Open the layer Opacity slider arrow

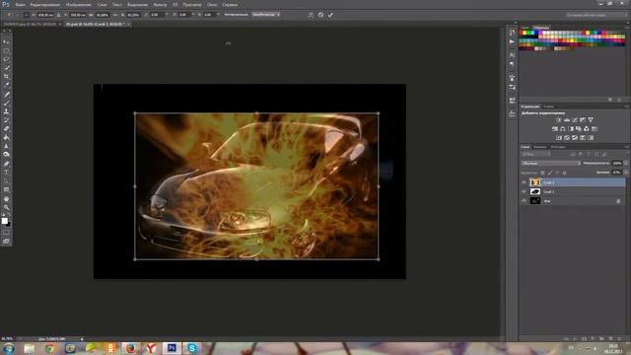tap(626, 164)
